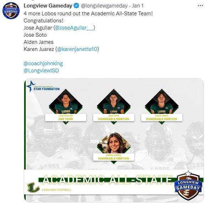The height and width of the screenshot is (205, 207).
Task: Open the @LongviewISD mention
Action: click(x=41, y=71)
